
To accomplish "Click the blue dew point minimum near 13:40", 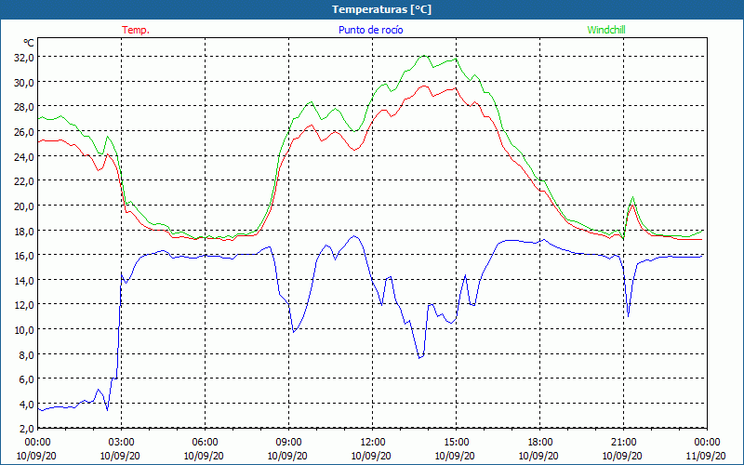I will (419, 358).
